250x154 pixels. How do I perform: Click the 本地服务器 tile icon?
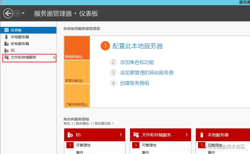pyautogui.click(x=202, y=134)
